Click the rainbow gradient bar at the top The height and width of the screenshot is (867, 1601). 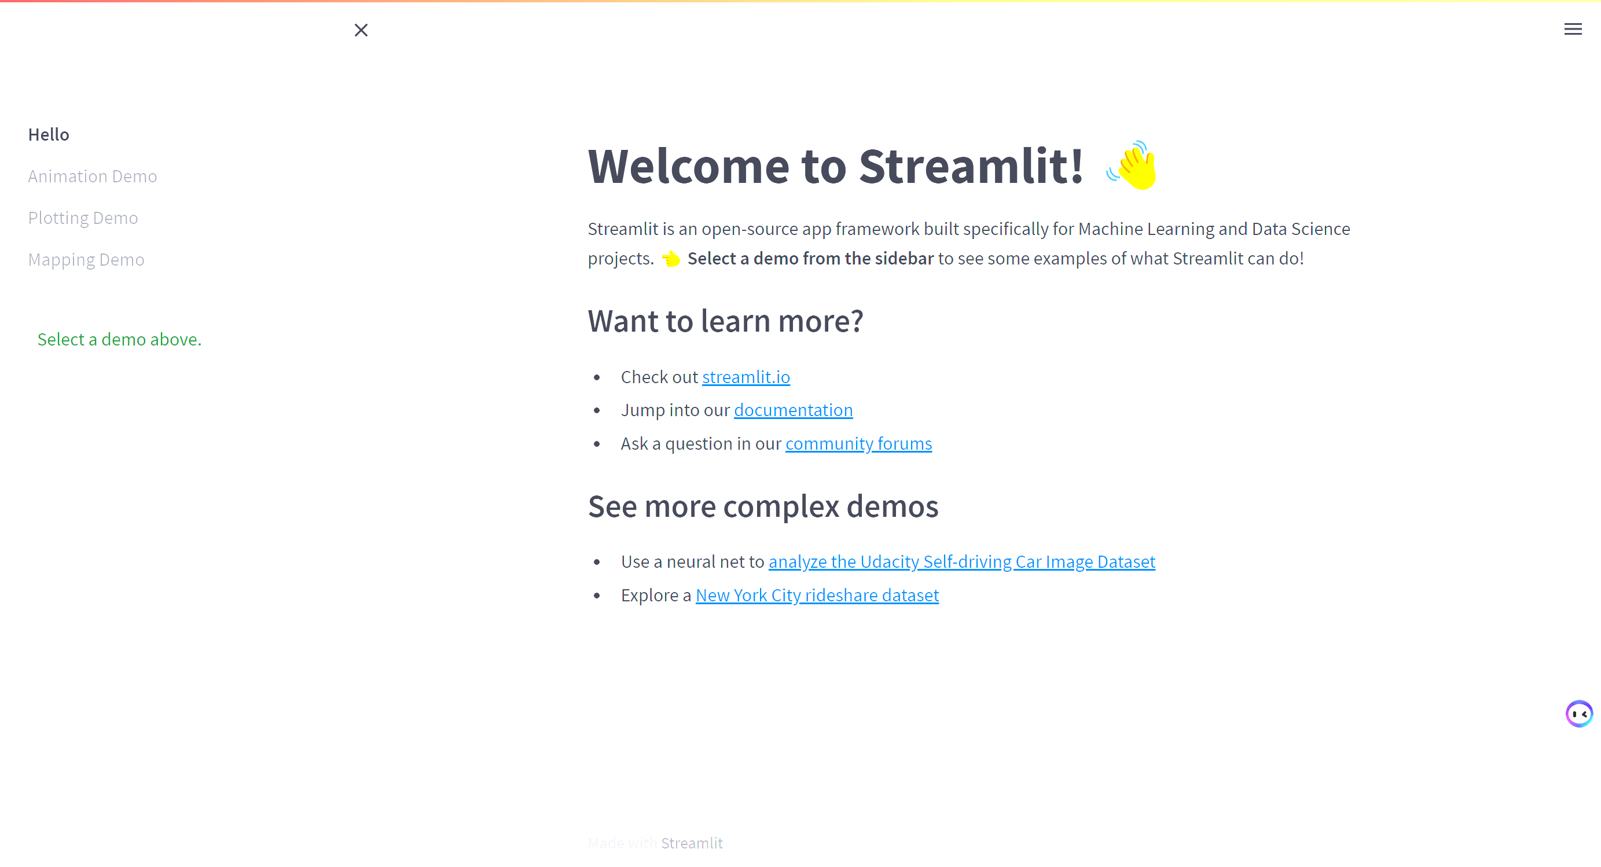click(800, 2)
